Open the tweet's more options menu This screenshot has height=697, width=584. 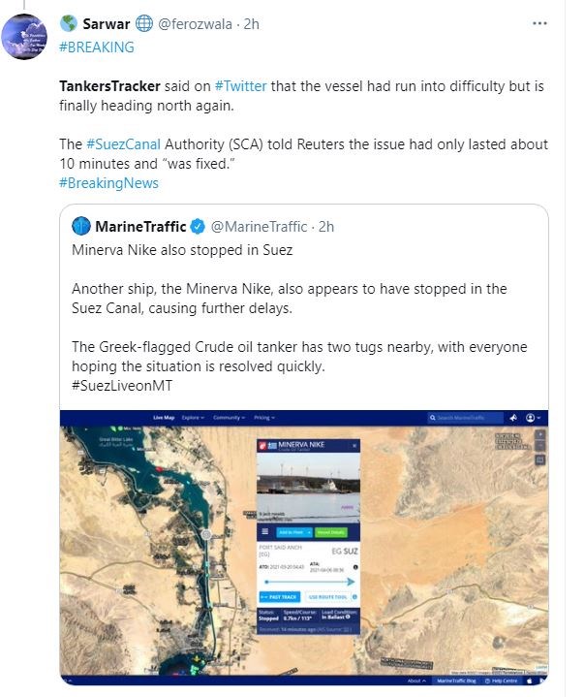pos(539,23)
